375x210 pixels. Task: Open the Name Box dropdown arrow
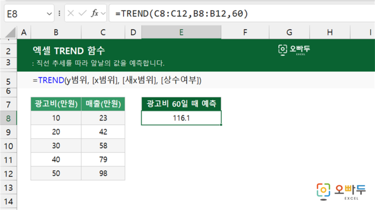(49, 14)
